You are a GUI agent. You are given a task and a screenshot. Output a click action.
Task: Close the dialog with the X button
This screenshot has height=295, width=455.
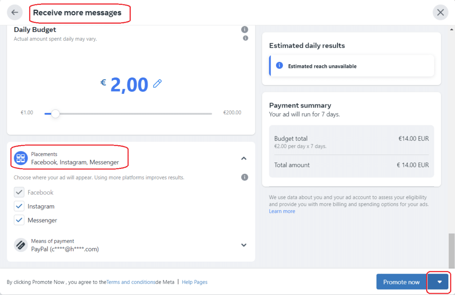click(x=440, y=12)
